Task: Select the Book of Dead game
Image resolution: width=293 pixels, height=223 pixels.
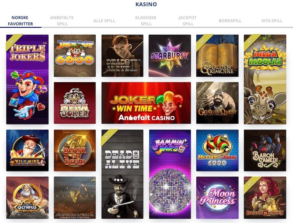Action: tap(75, 150)
